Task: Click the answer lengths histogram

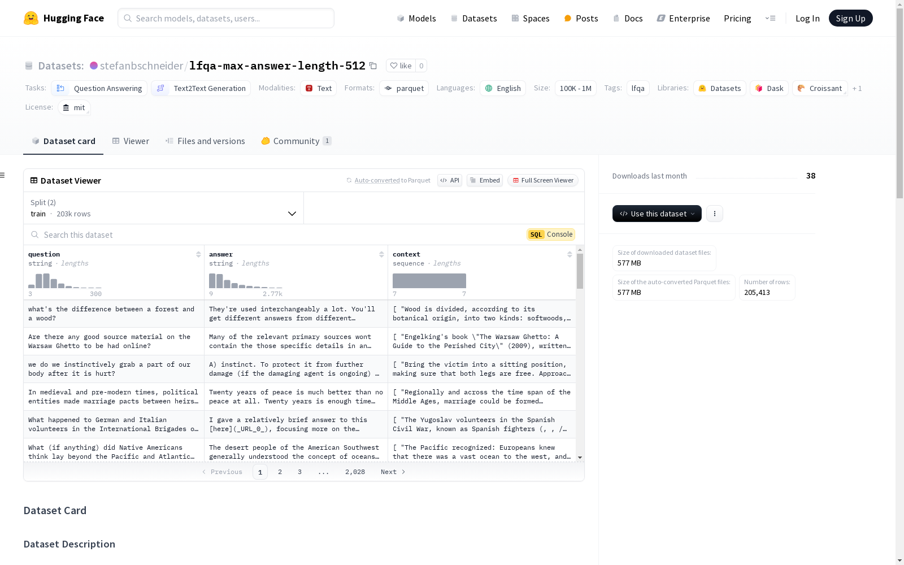Action: [x=246, y=281]
